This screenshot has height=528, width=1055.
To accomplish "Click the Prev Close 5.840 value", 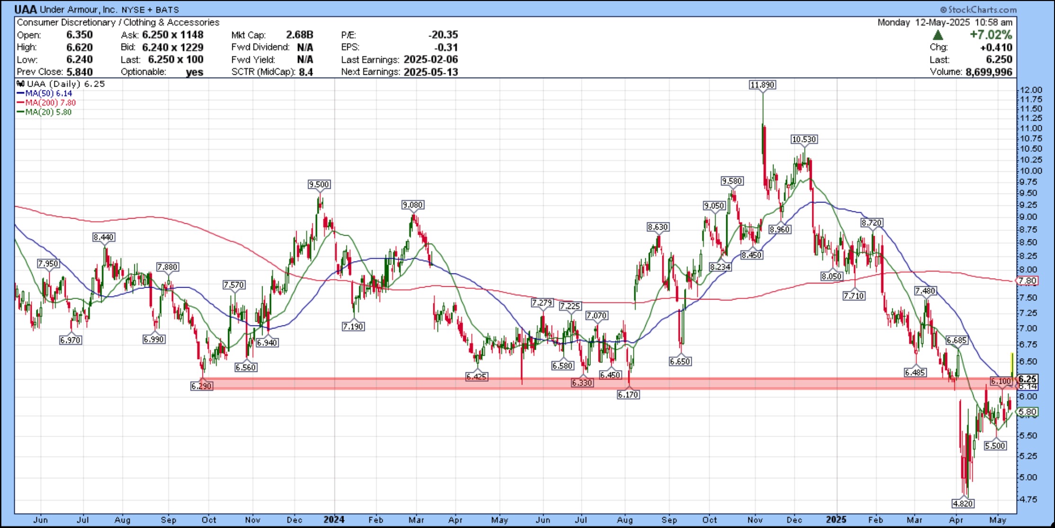I will click(79, 72).
